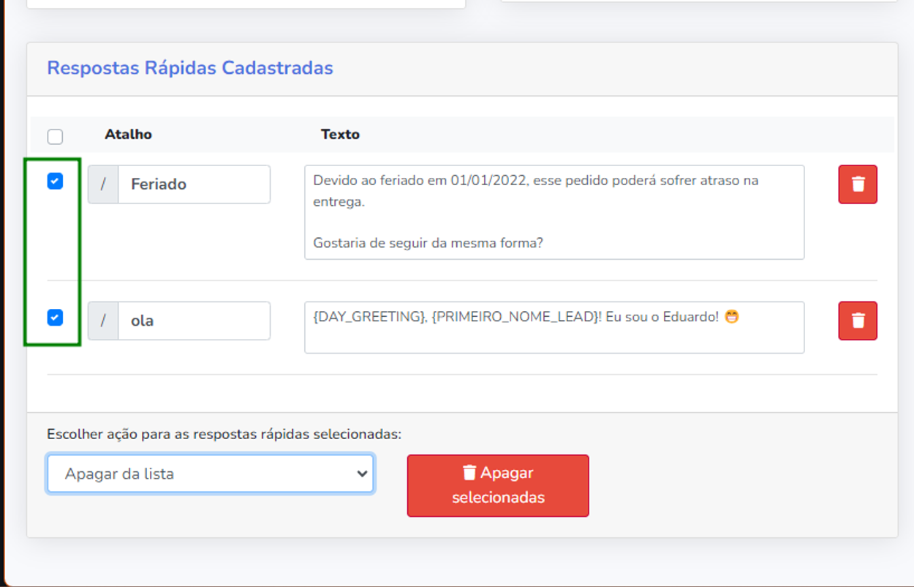Click the chevron arrow of the action dropdown
914x587 pixels.
click(361, 474)
